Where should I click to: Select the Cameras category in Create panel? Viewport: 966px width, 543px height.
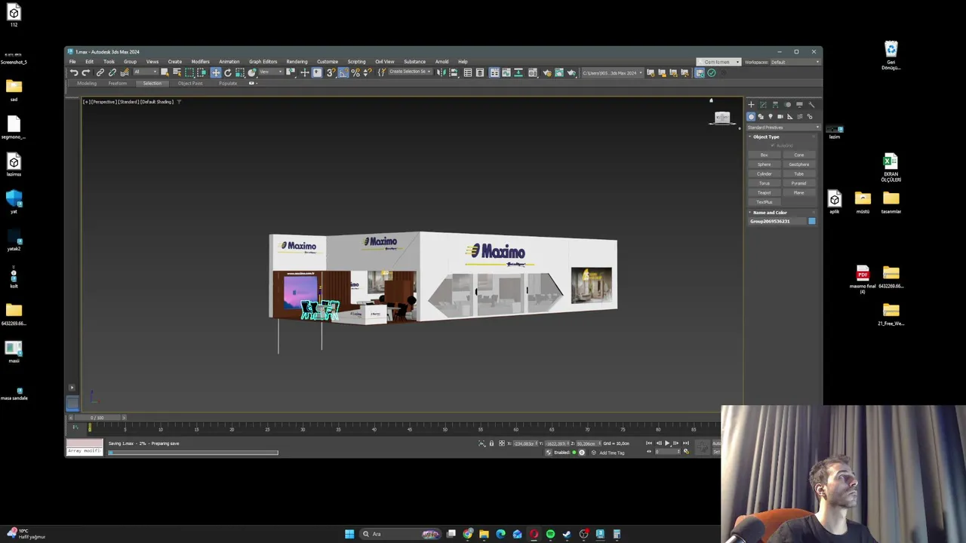coord(780,116)
